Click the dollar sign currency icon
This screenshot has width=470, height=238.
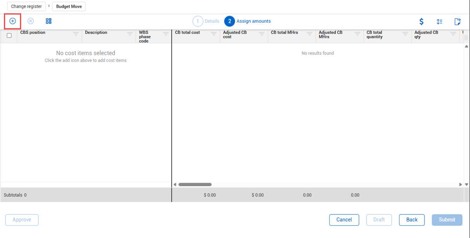point(421,22)
